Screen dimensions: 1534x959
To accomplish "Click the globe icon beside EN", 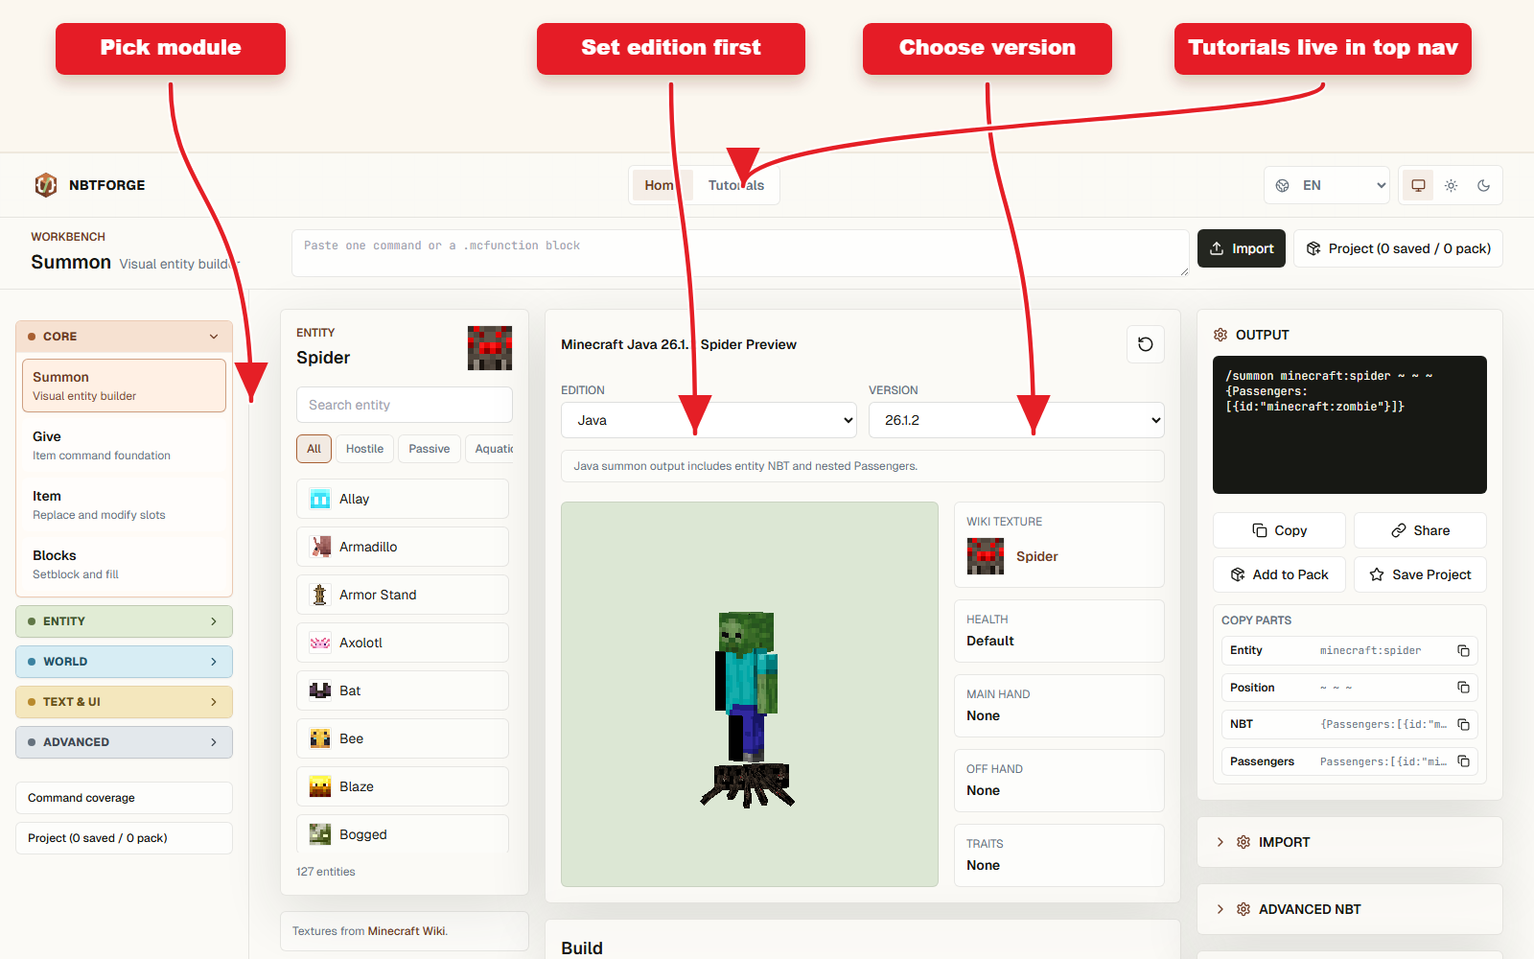I will tap(1283, 185).
